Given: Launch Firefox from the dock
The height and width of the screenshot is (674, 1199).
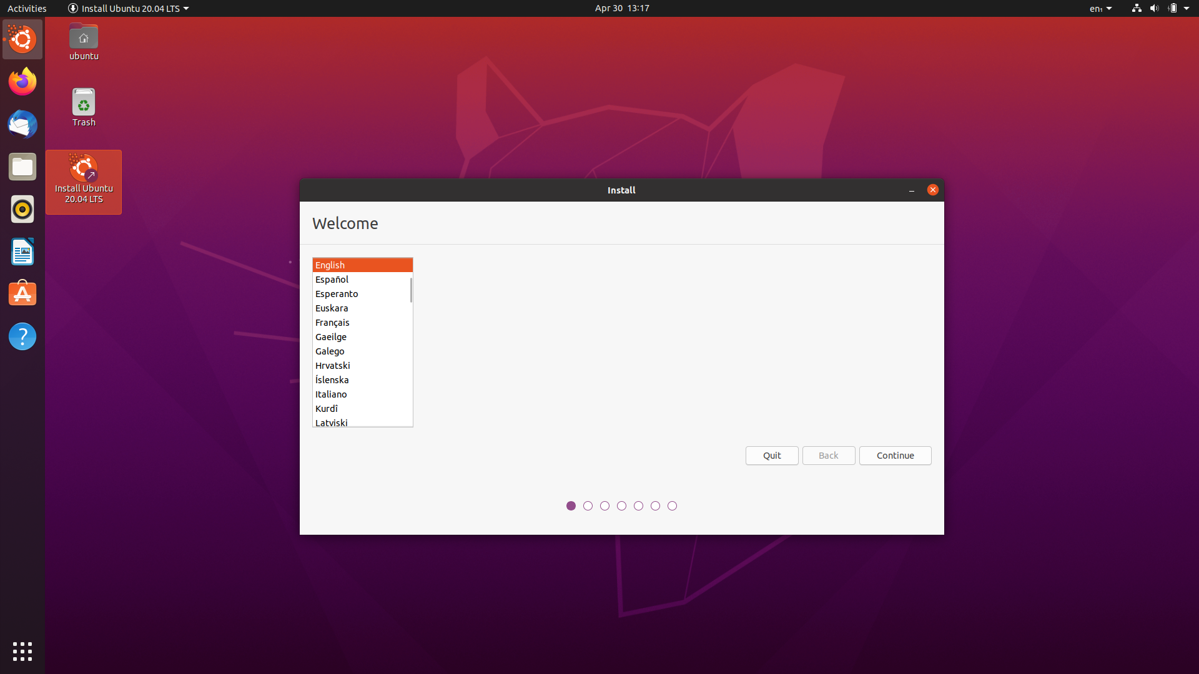Looking at the screenshot, I should pos(22,82).
